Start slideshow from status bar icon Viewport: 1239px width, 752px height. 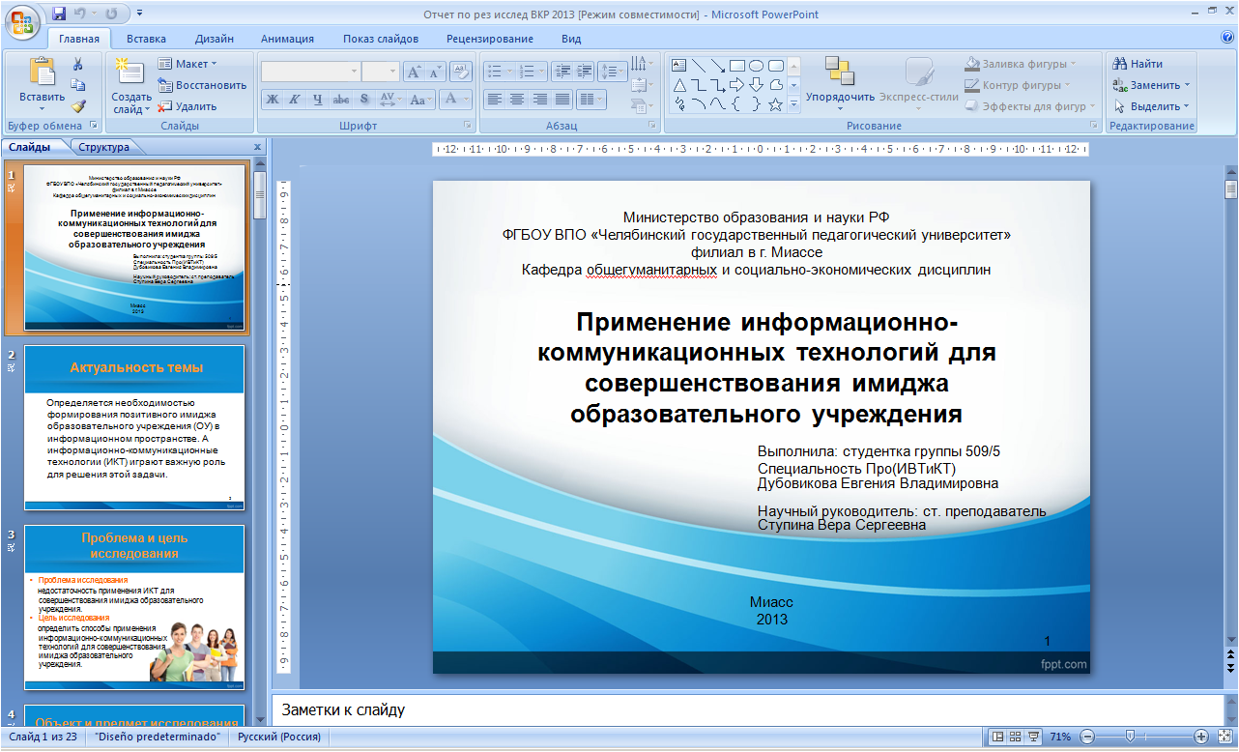[1033, 737]
